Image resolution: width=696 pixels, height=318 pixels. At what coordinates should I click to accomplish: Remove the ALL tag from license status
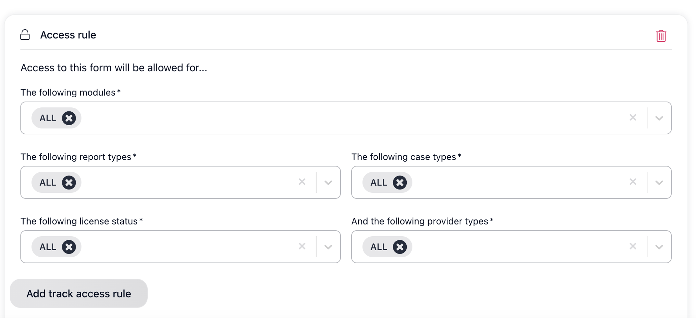[69, 247]
